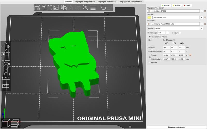Click the yellow filament color swatch
Screen dimensions: 207x129
(x=149, y=18)
